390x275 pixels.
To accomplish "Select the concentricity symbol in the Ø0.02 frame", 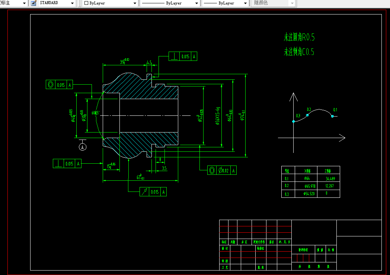I will (212, 170).
